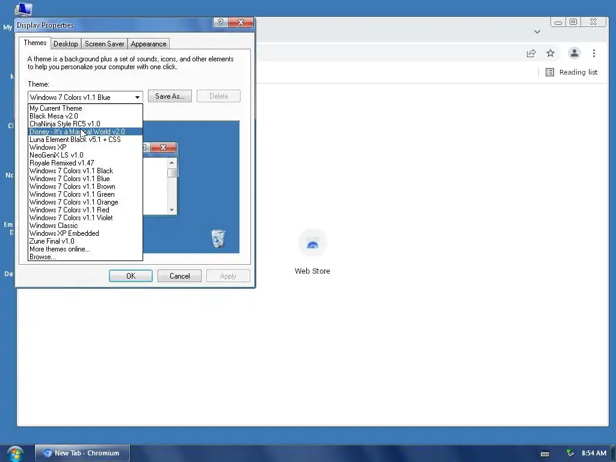Select Black Mesa v2.0 theme
616x462 pixels.
(85, 116)
